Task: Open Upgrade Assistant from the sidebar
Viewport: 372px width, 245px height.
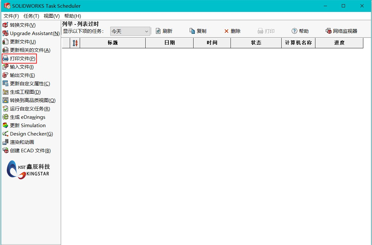Action: coord(34,33)
